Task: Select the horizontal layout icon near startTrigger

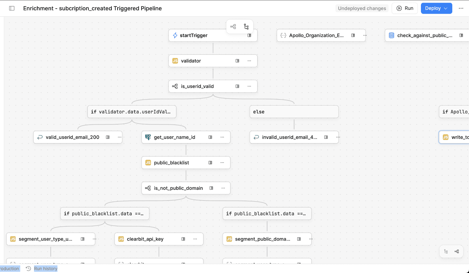Action: (233, 26)
